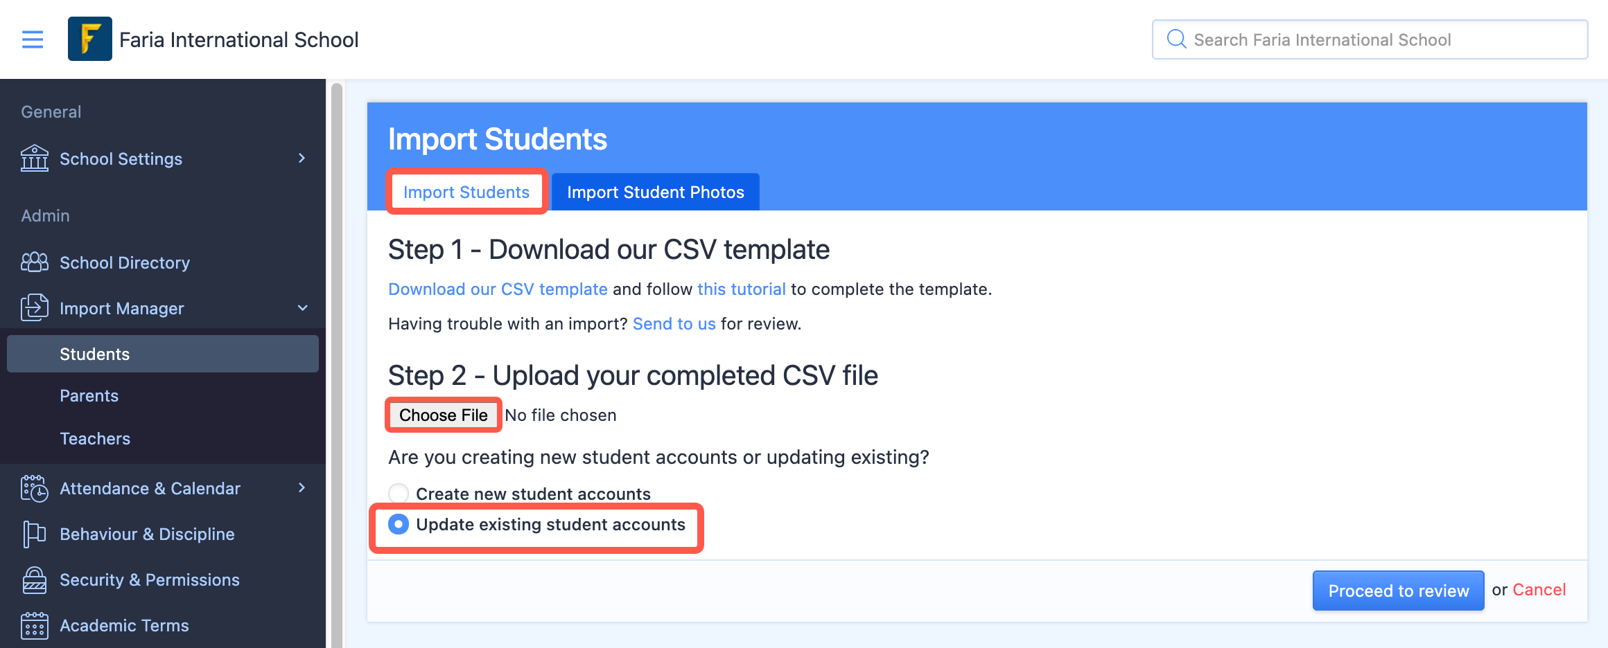The width and height of the screenshot is (1608, 648).
Task: Focus the Search Faria International School field
Action: coord(1370,39)
